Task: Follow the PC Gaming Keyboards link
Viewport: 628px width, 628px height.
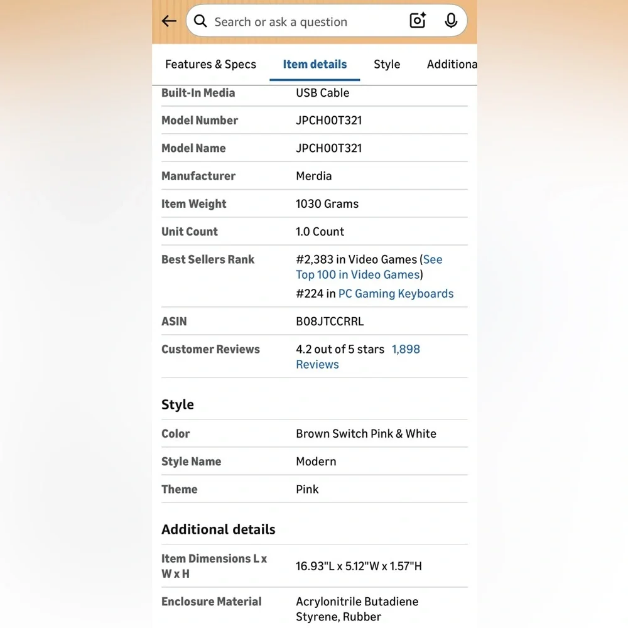Action: [396, 293]
